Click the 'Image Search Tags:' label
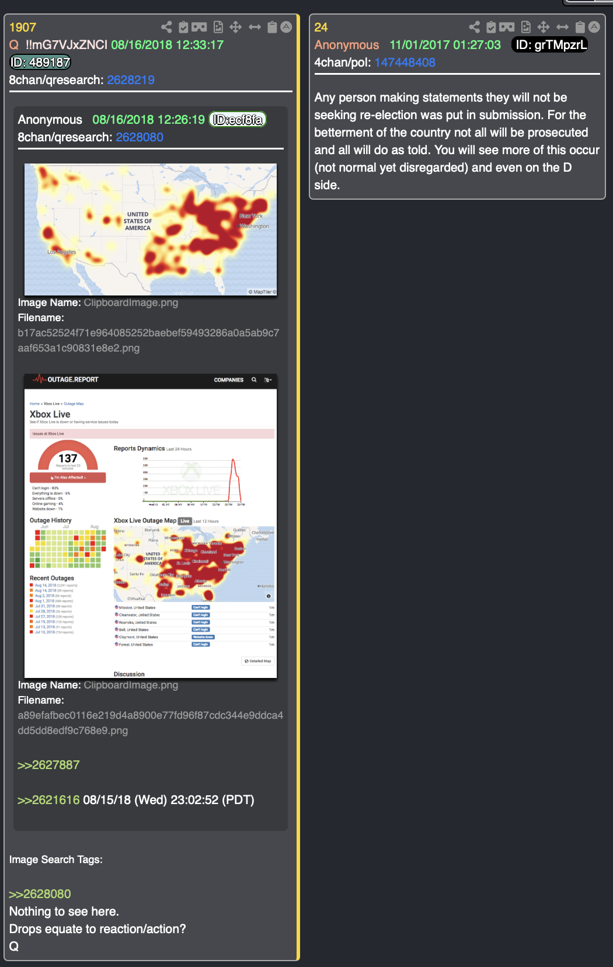 pyautogui.click(x=56, y=860)
